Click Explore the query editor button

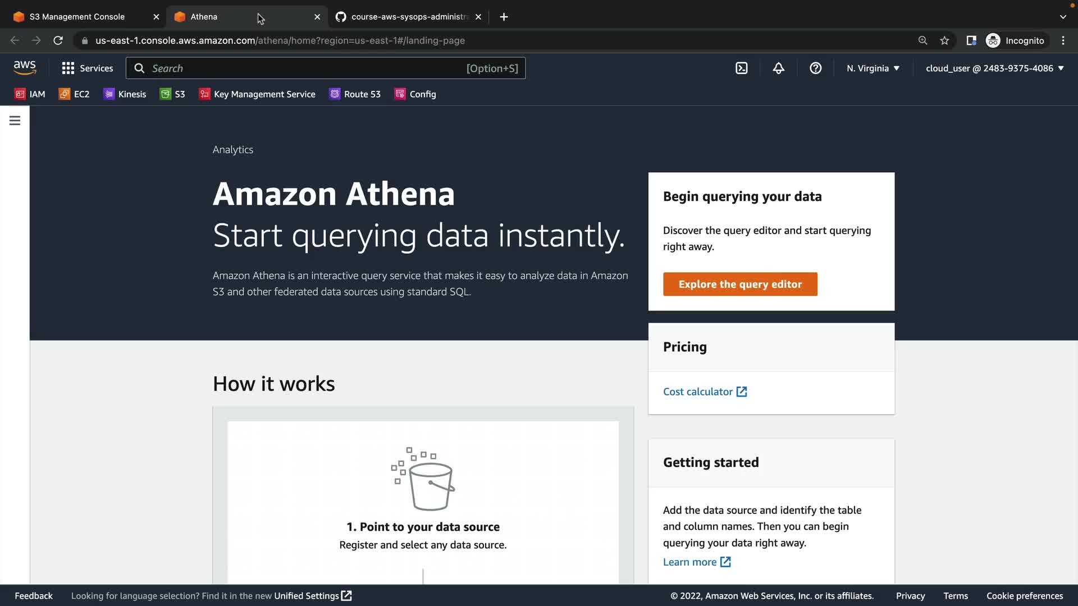(740, 284)
